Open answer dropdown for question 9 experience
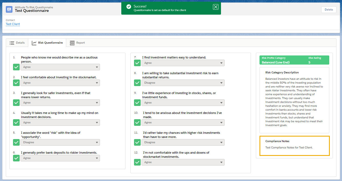The width and height of the screenshot is (342, 181). (183, 103)
